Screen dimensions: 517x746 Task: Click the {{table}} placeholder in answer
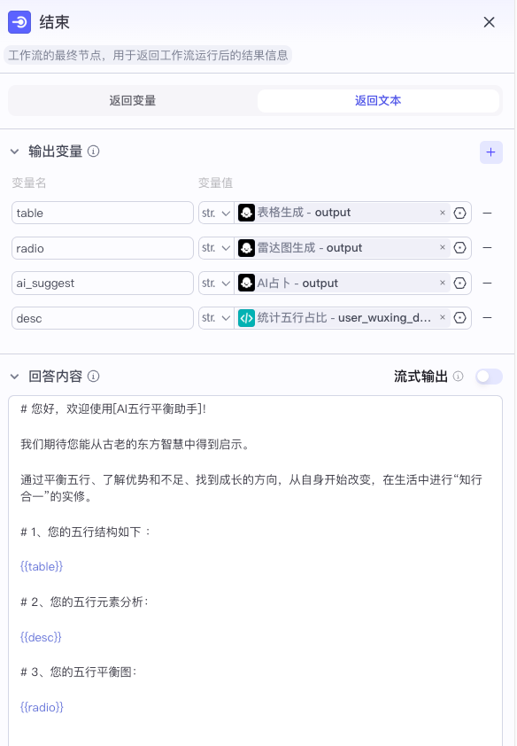click(42, 566)
